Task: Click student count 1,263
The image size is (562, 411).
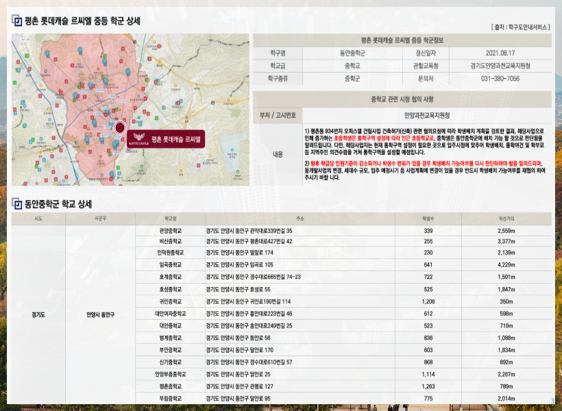Action: tap(428, 386)
